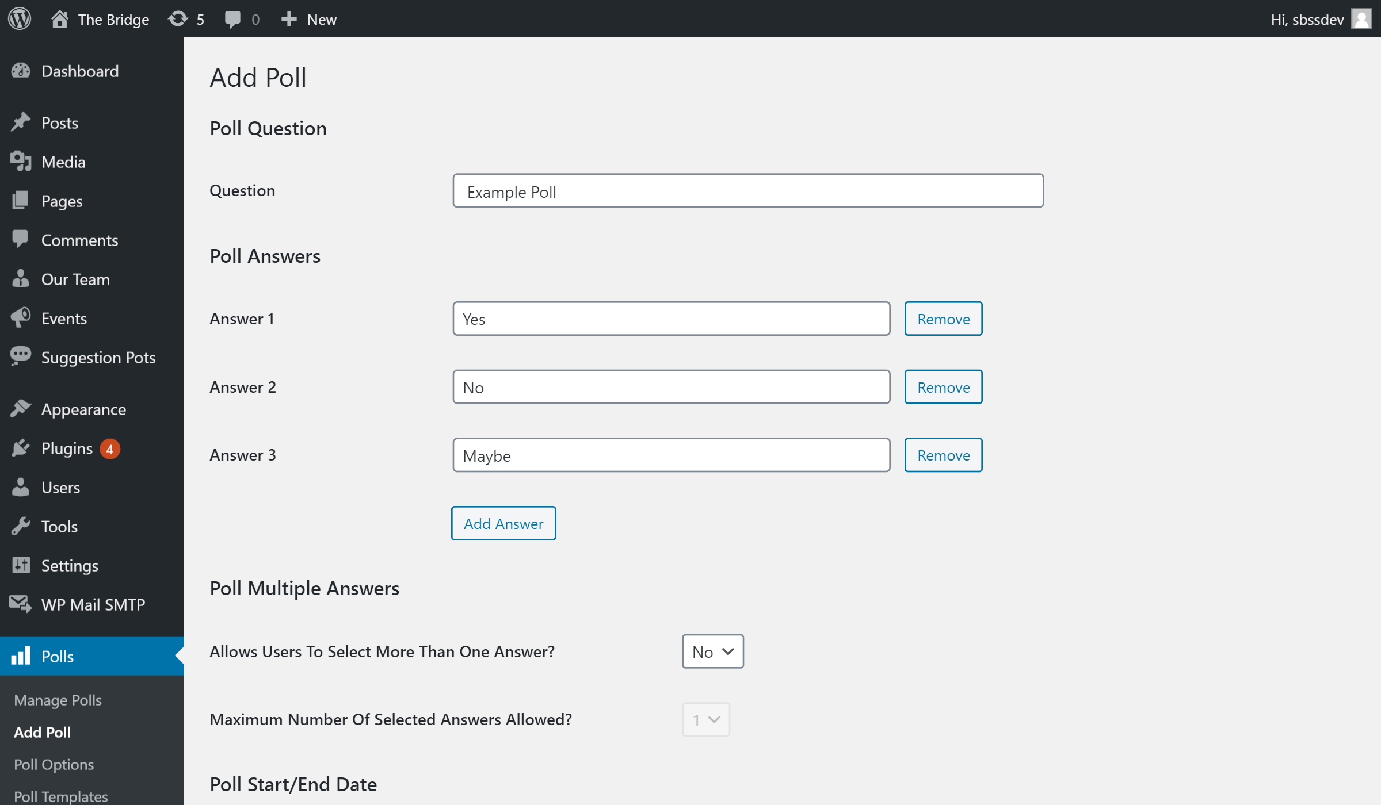Remove Answer 1 labeled Yes
Viewport: 1381px width, 805px height.
(x=943, y=319)
